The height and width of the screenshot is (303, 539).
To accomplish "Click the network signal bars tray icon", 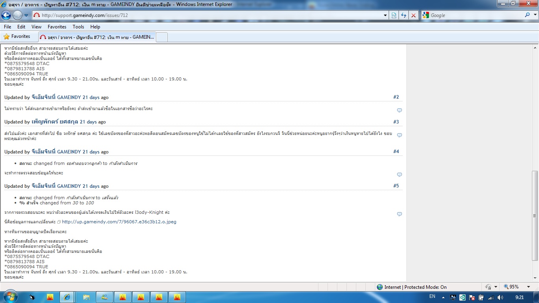I will (490, 297).
